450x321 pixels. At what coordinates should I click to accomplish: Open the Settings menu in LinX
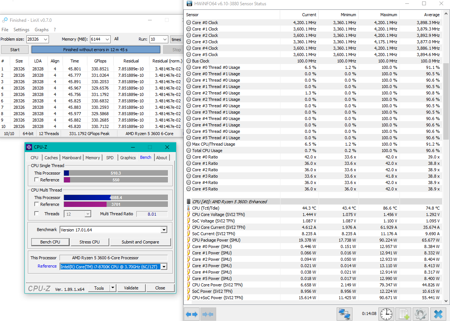(21, 30)
